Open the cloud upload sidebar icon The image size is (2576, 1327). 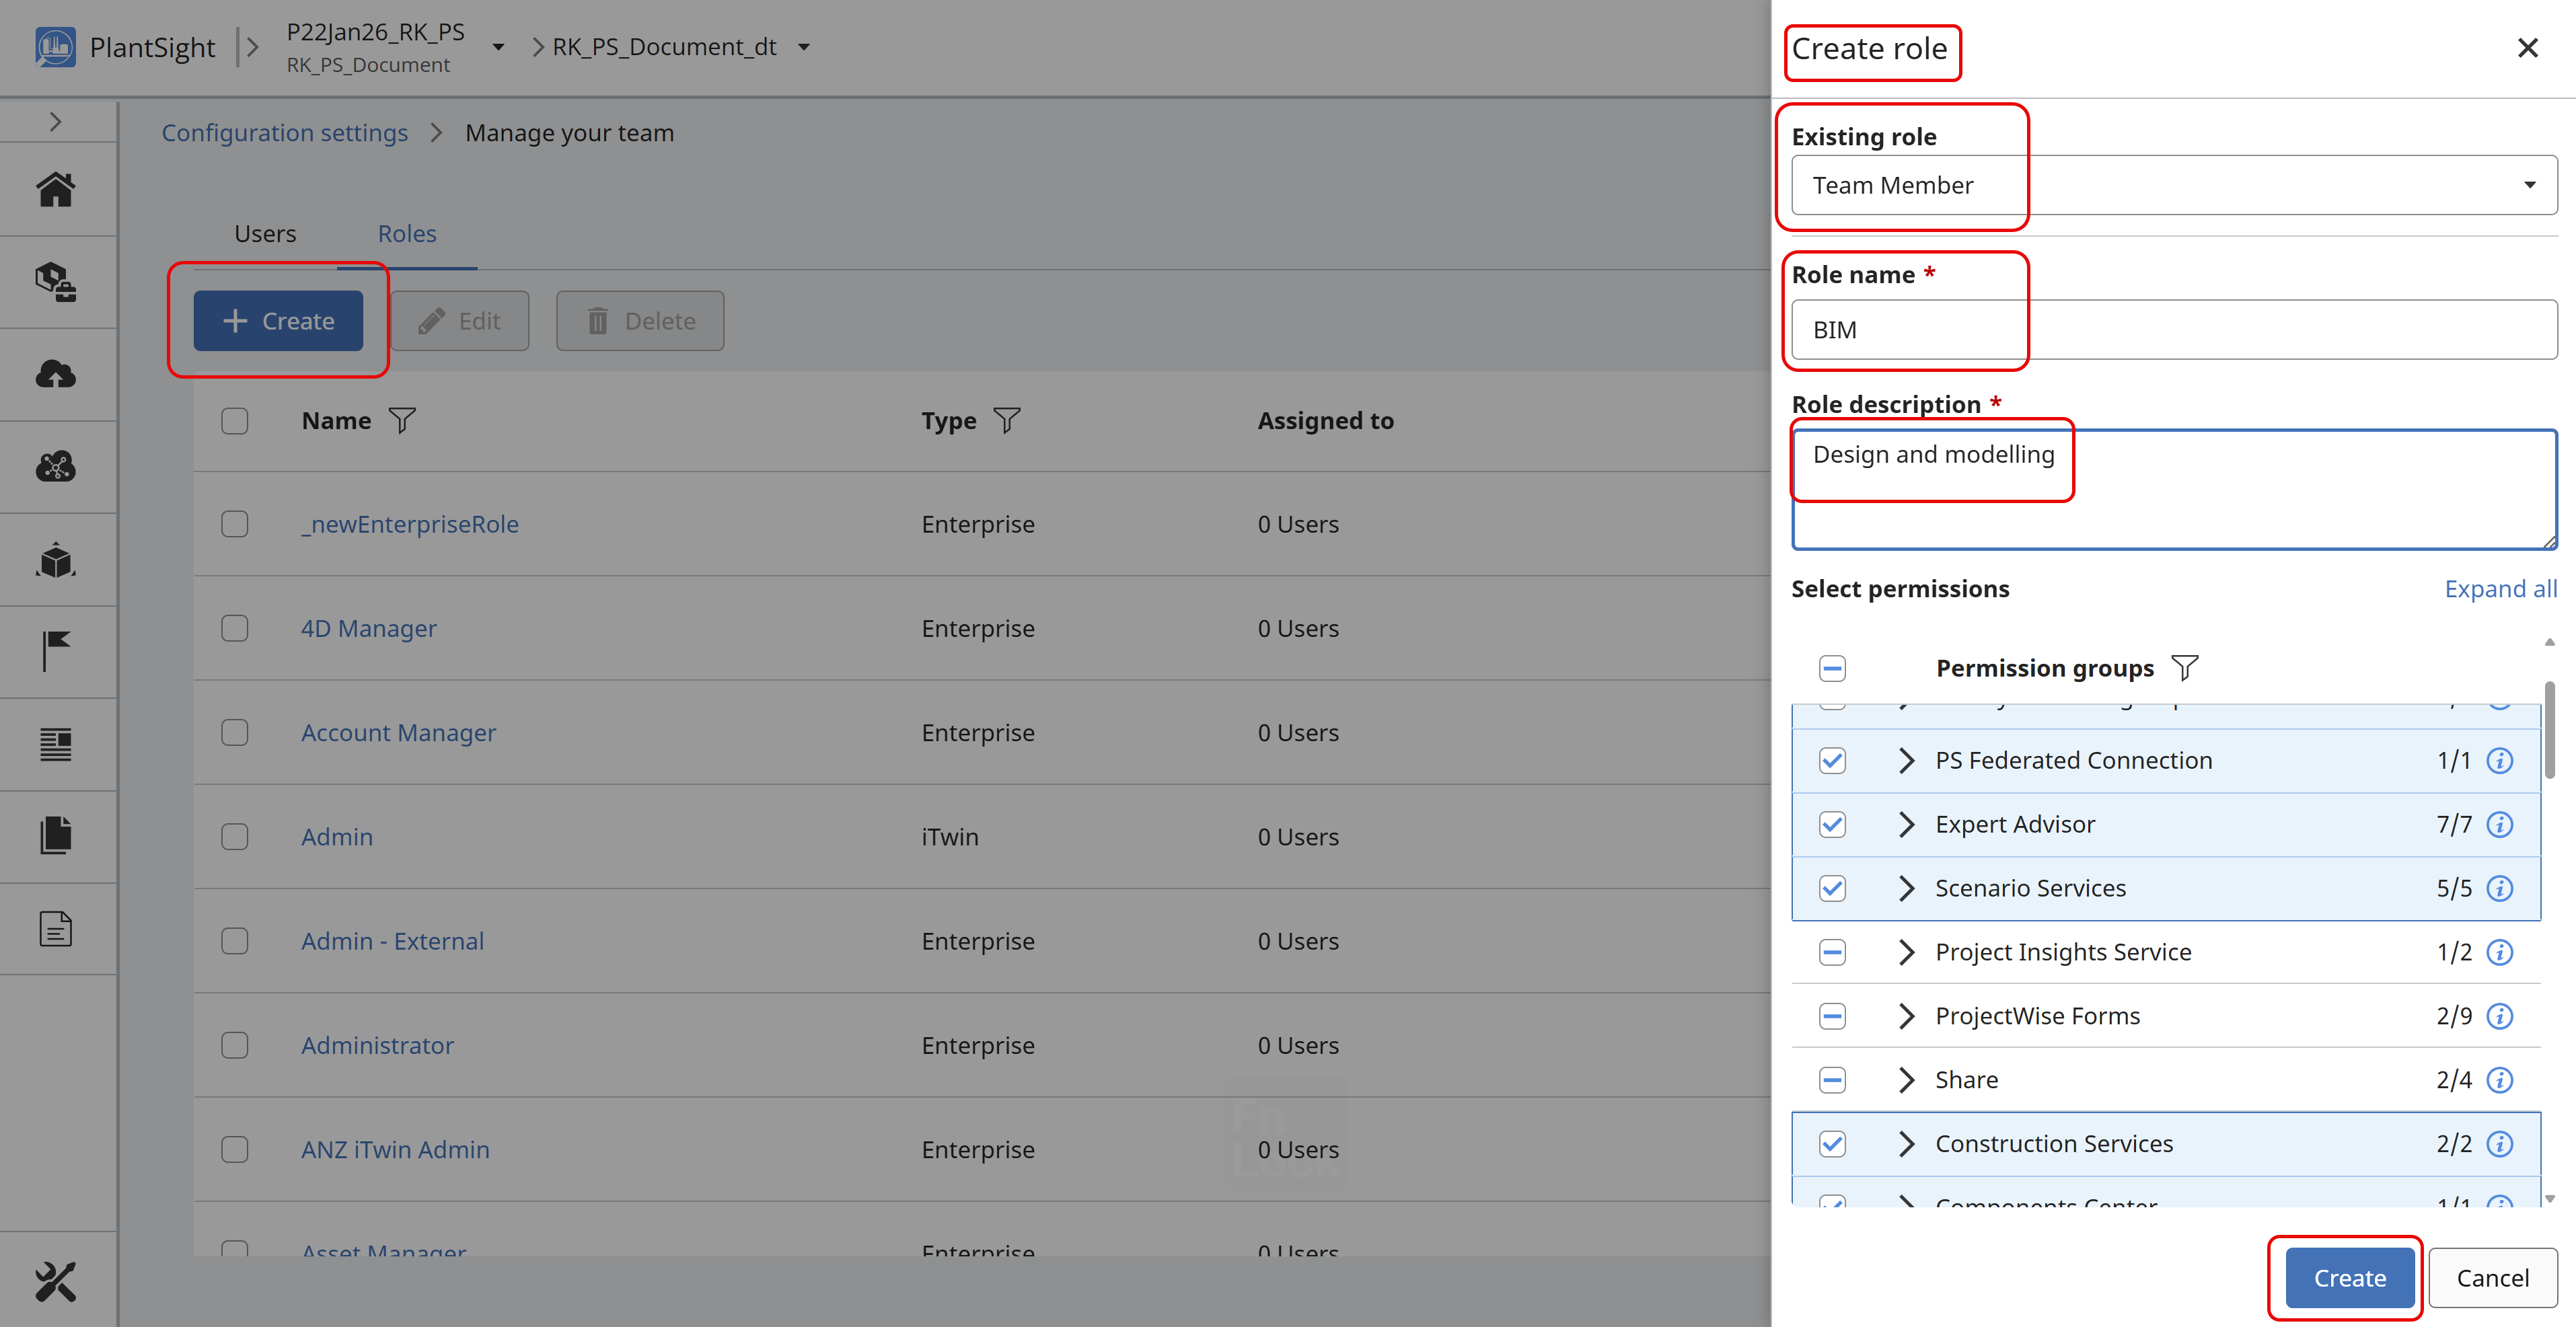pos(56,375)
